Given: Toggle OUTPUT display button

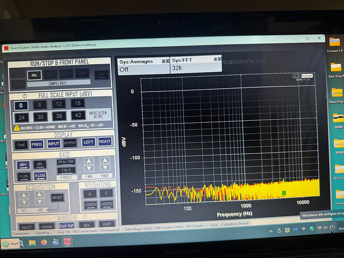Looking at the screenshot, I should 70,143.
